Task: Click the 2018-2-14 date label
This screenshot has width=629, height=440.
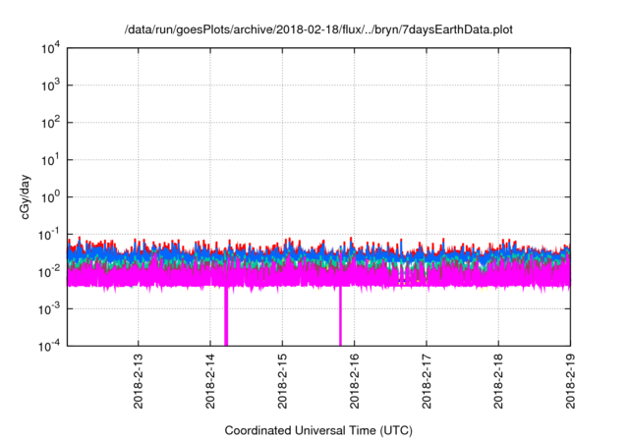Action: click(210, 381)
